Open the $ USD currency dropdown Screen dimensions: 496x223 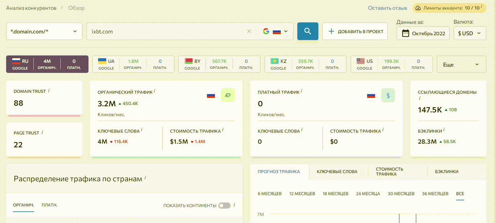coord(470,33)
